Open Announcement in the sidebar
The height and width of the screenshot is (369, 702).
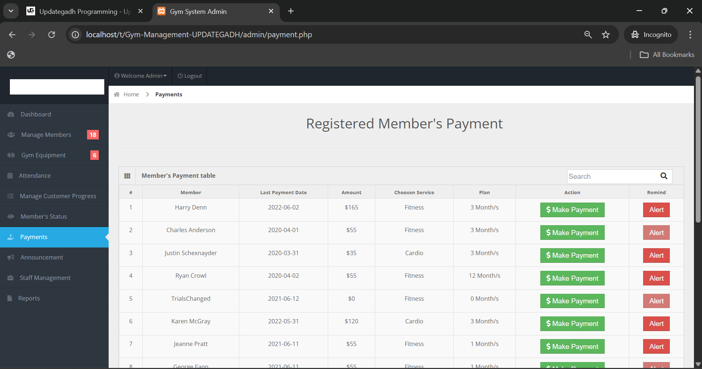click(54, 257)
